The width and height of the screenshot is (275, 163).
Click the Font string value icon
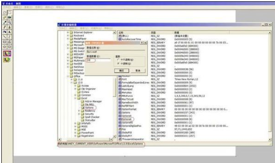[x=120, y=79]
